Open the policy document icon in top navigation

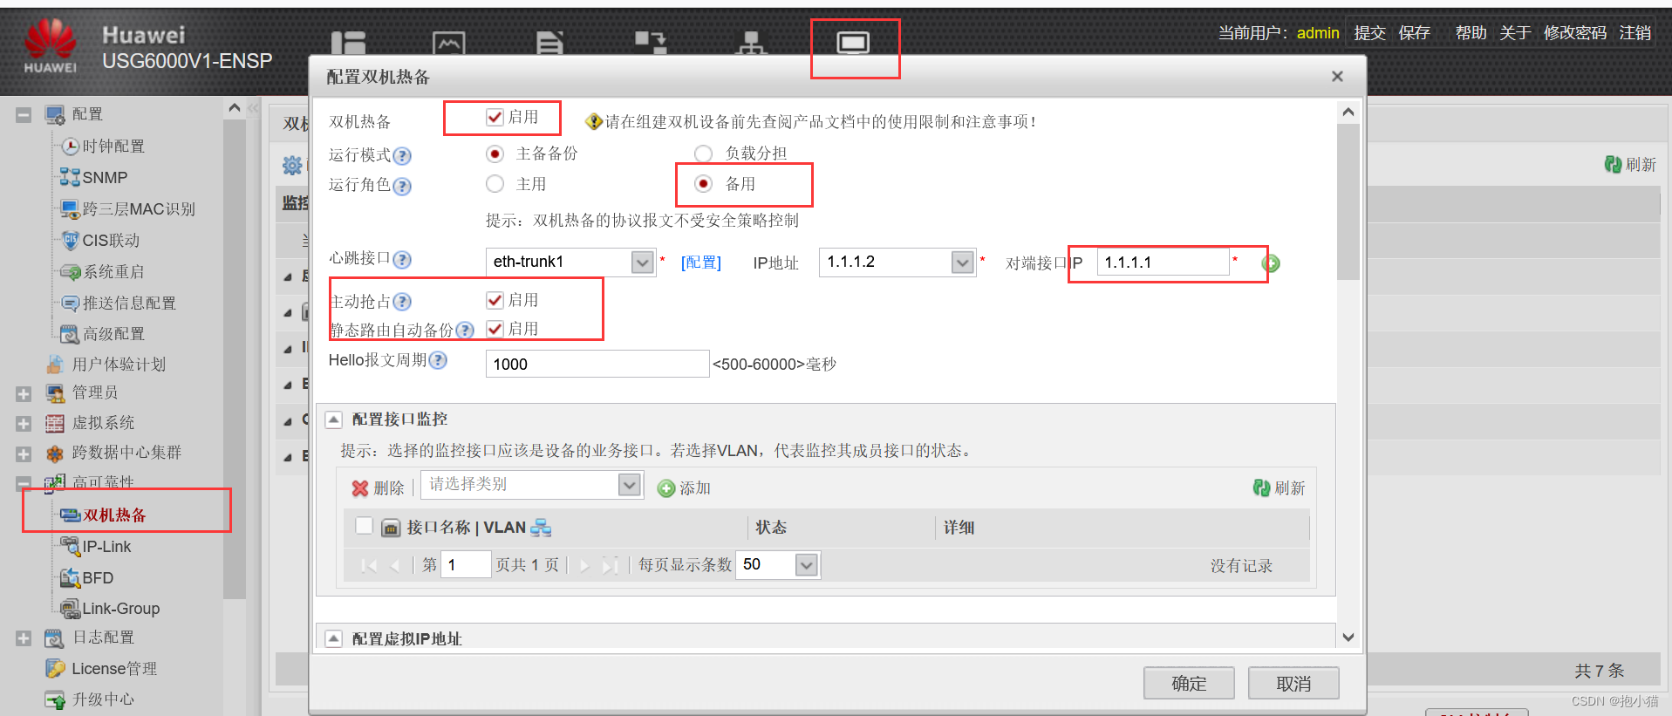click(549, 43)
